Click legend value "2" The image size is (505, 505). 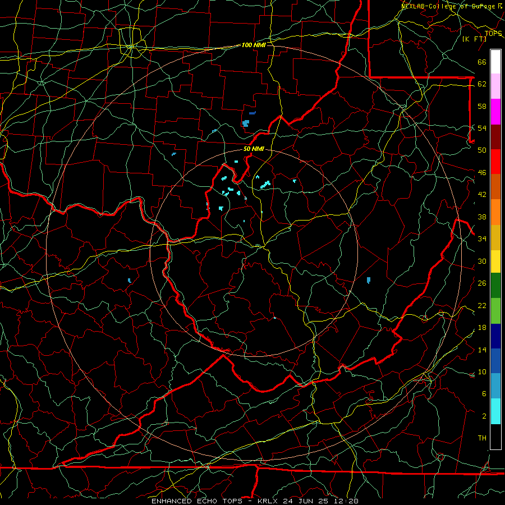[484, 416]
